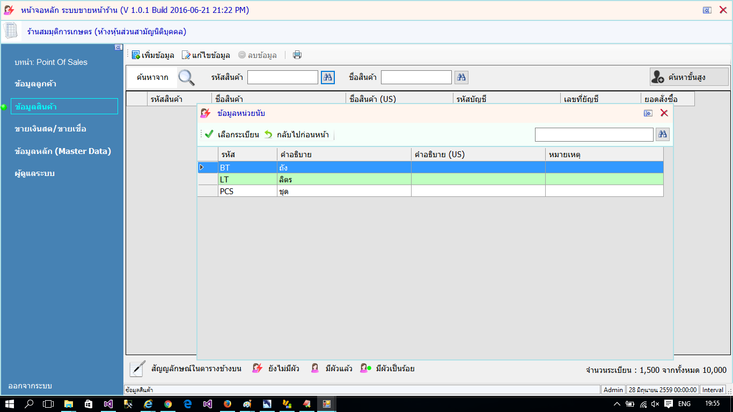Click log out (ออกจากระบบ) link
The height and width of the screenshot is (412, 733).
(30, 386)
